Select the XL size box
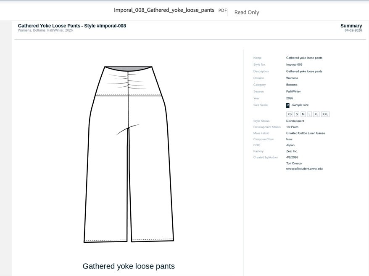 (x=316, y=114)
